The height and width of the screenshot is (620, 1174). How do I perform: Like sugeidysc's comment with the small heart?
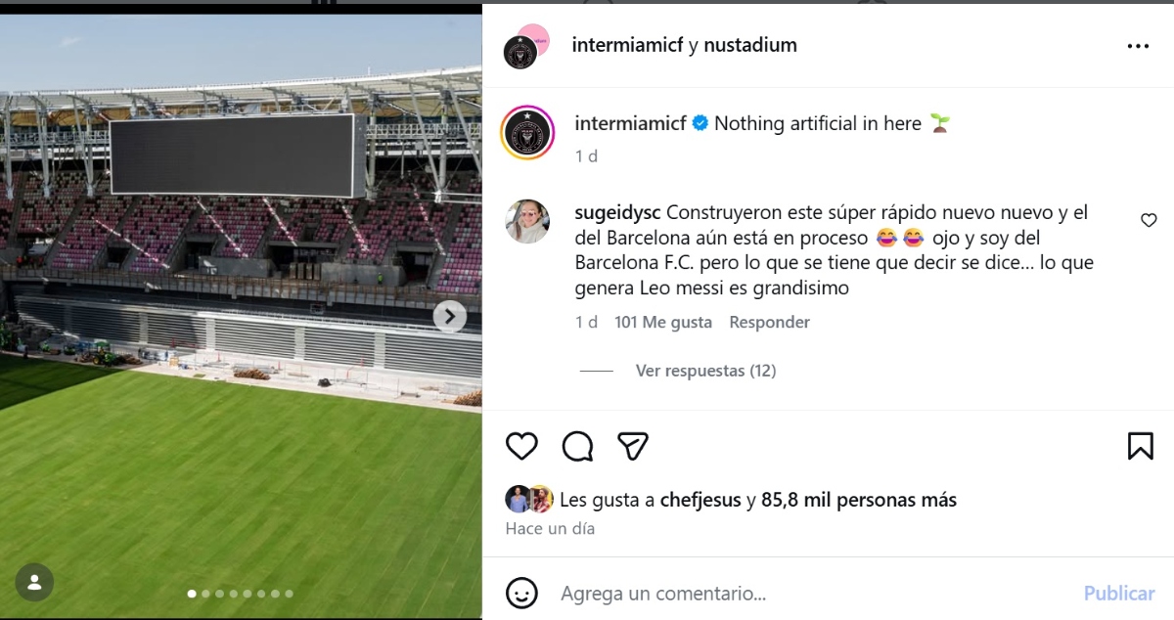(x=1148, y=220)
